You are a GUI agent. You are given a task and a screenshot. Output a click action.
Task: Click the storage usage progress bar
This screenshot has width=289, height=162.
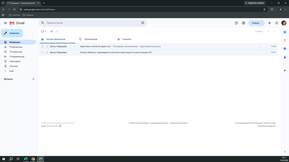pos(57,123)
